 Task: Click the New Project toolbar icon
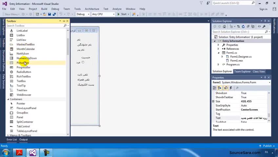[x=37, y=14]
